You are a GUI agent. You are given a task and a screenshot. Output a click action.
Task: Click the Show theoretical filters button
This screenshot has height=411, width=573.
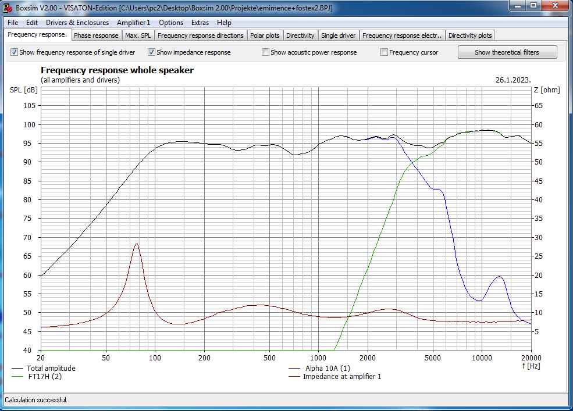(507, 52)
